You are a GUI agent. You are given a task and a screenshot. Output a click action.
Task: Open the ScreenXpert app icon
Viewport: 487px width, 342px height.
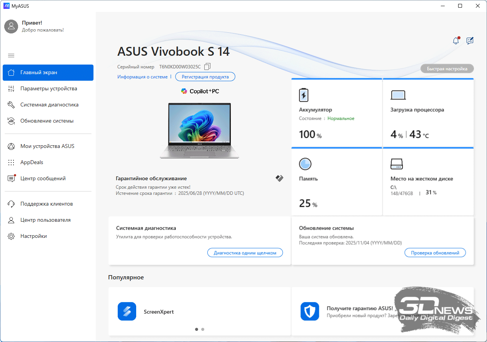pyautogui.click(x=127, y=311)
